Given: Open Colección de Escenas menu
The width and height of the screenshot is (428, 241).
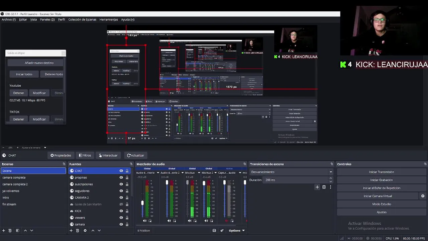Looking at the screenshot, I should tap(82, 19).
